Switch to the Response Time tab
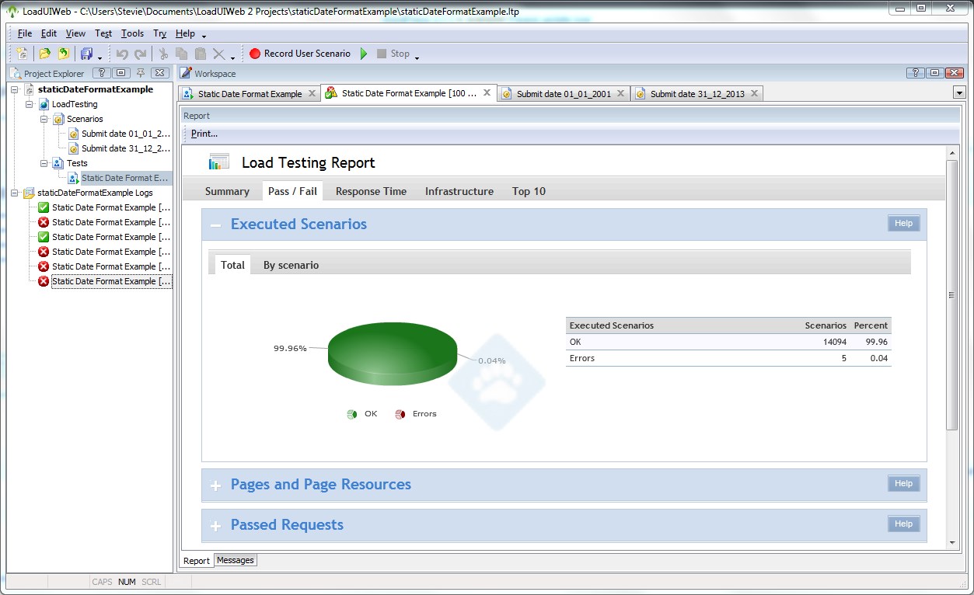This screenshot has width=974, height=595. 371,191
